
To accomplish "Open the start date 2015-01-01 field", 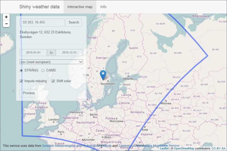I will click(33, 52).
